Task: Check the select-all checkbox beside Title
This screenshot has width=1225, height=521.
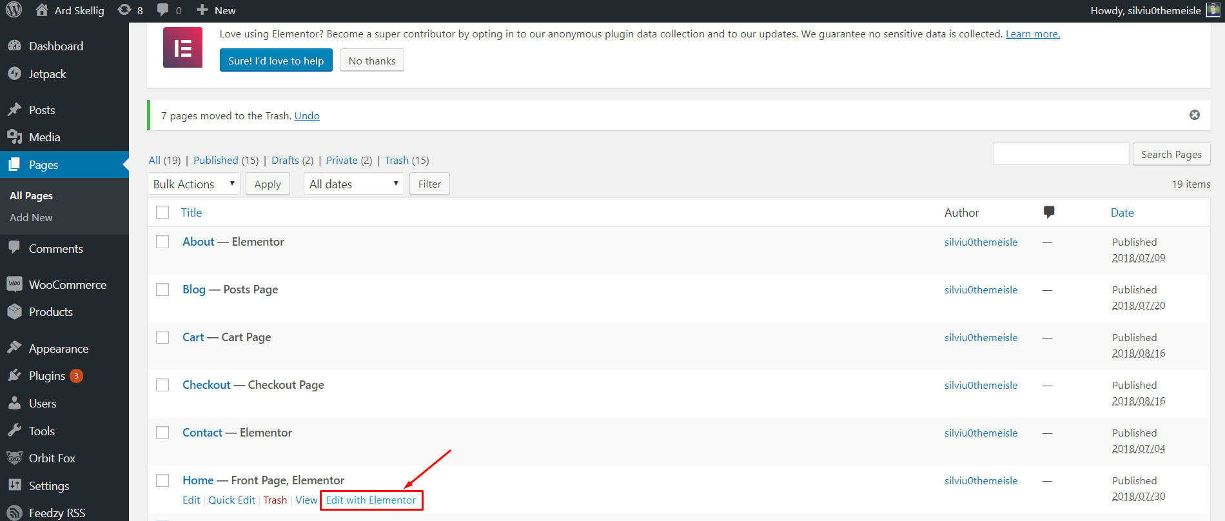Action: tap(162, 212)
